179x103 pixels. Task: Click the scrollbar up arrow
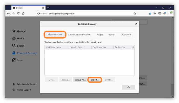coord(173,18)
